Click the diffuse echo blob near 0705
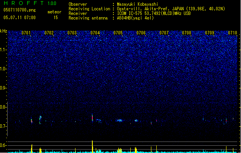 (119, 120)
